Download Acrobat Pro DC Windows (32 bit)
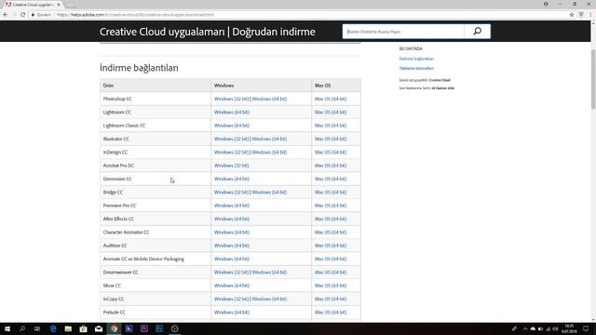The height and width of the screenshot is (335, 596). pos(231,166)
